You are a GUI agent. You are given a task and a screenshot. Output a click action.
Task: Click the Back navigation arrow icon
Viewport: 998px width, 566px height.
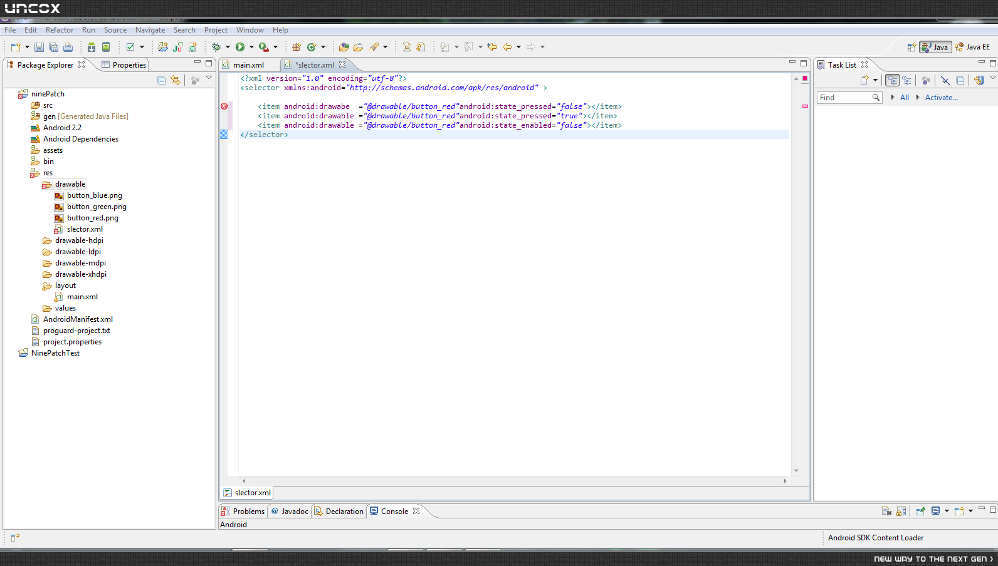507,47
